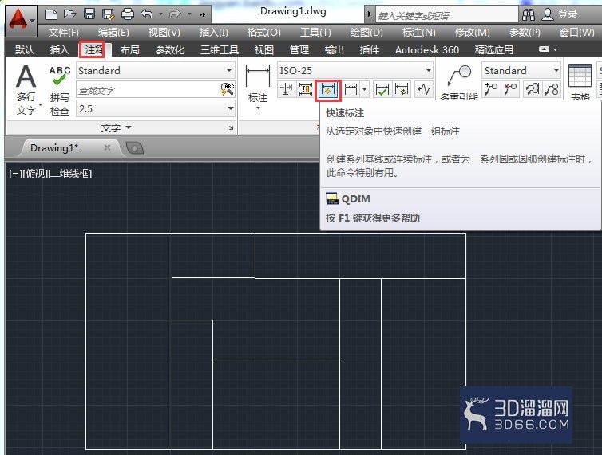Undo the last action
602x455 pixels.
click(147, 14)
